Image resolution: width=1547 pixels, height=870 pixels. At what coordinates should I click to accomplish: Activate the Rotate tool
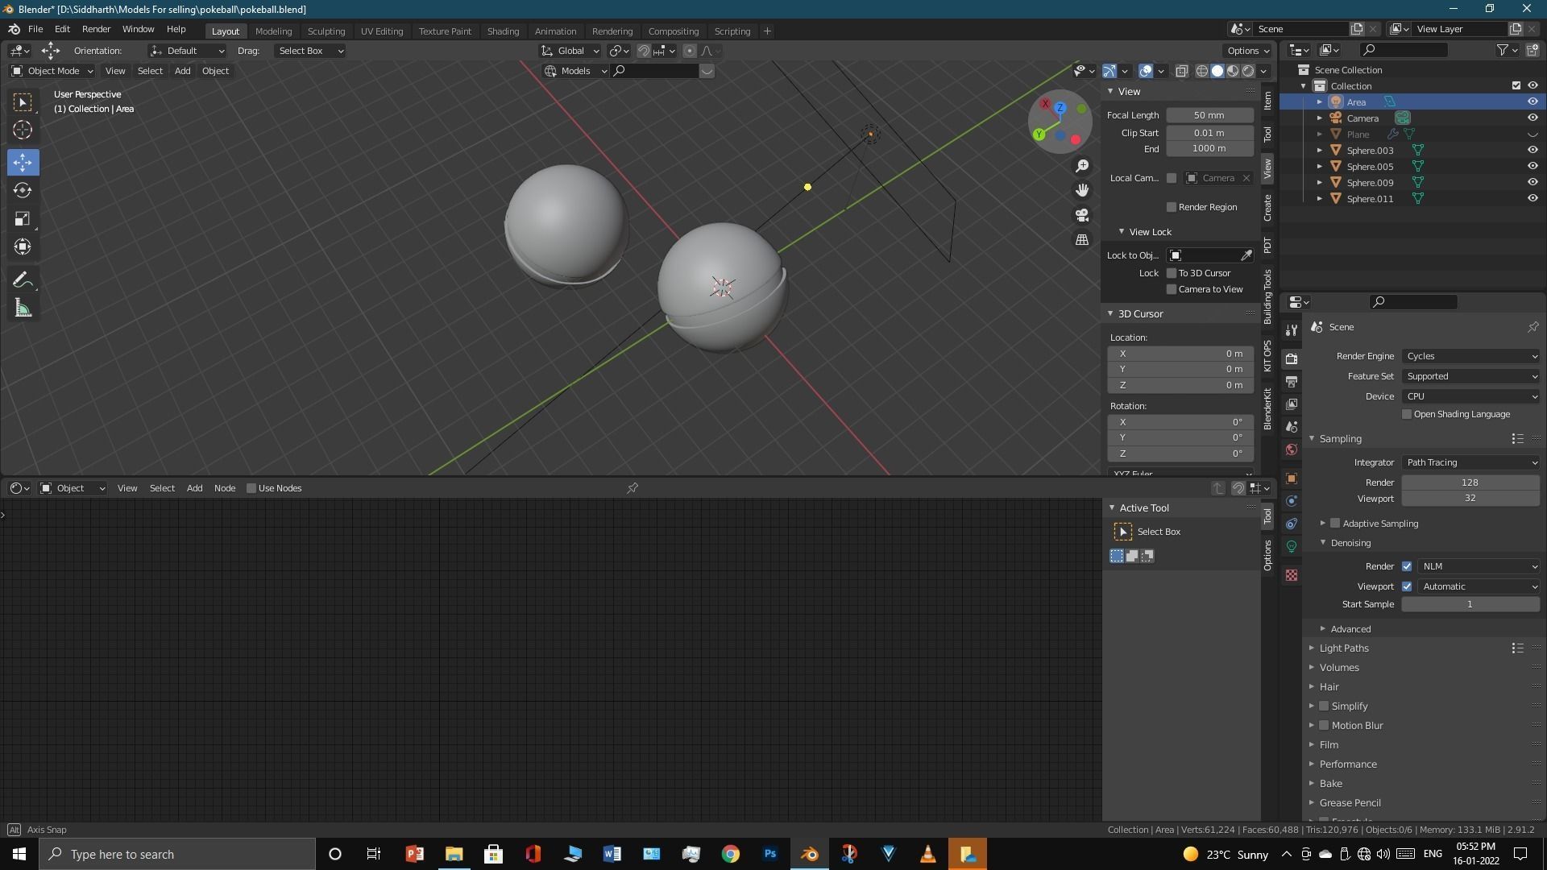(x=23, y=190)
